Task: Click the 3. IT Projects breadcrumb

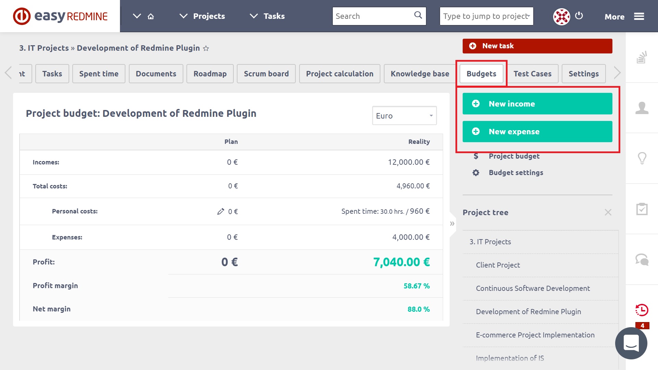Action: (44, 48)
